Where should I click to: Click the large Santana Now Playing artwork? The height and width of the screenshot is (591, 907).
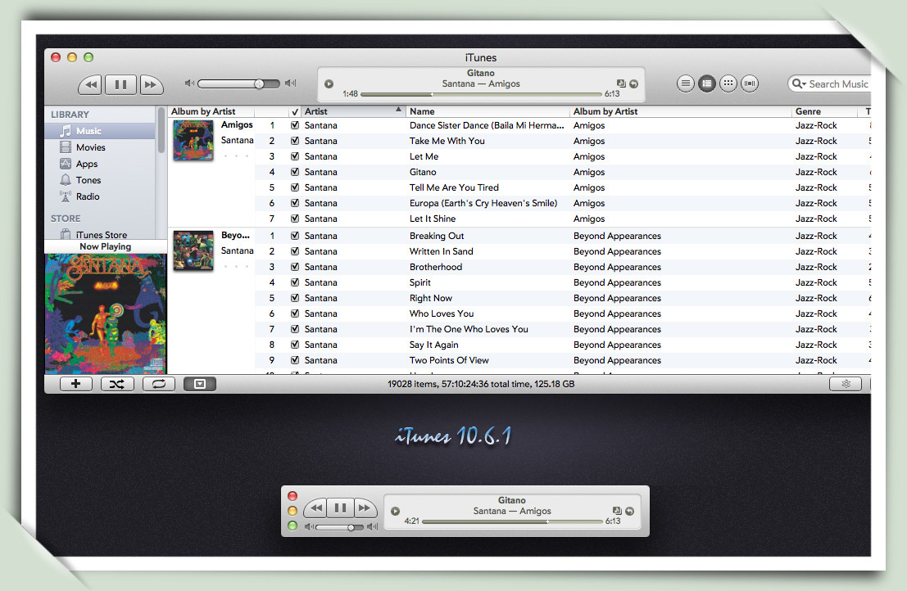click(x=106, y=314)
